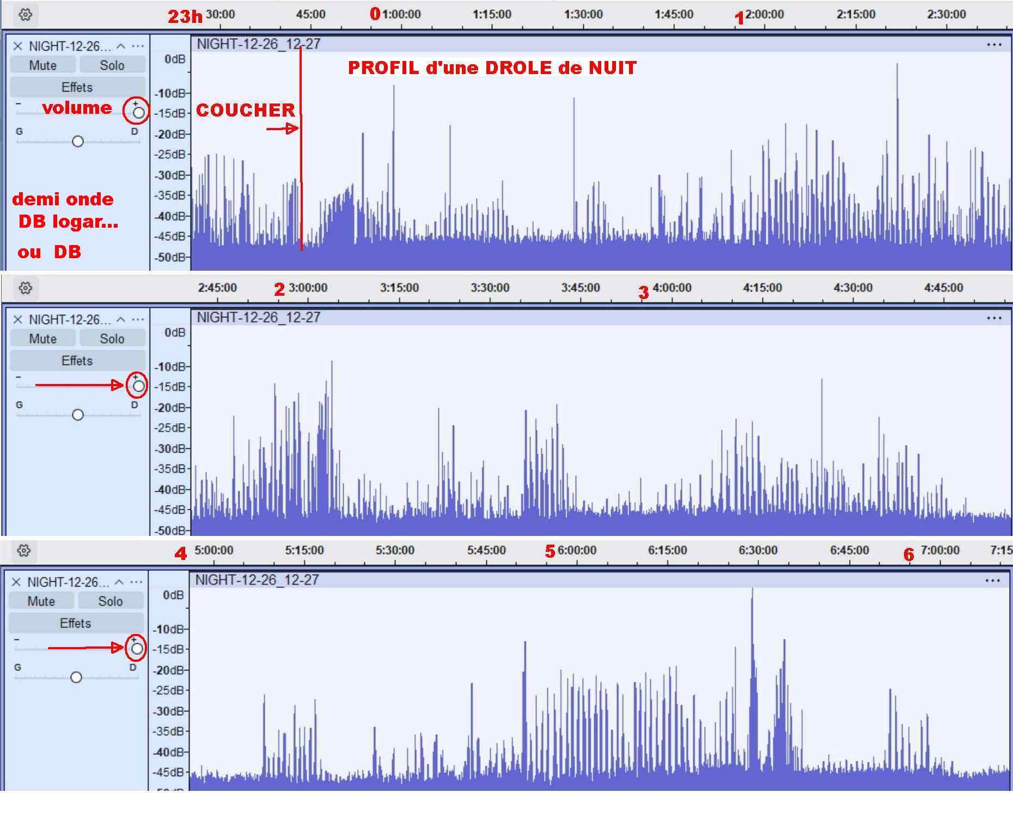Collapse the top track with the chevron
1013x817 pixels.
[121, 46]
